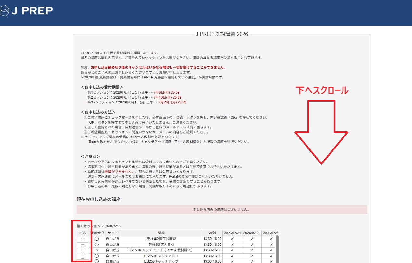Click the course name ES150キャッチアップ（Term A 教材購入）
Screen dimensions: 412x263
161,250
